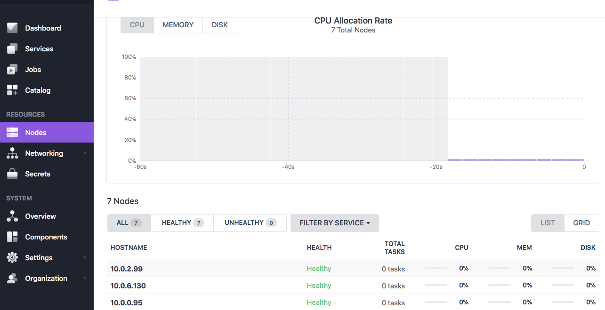Switch node view to GRID
605x310 pixels.
[581, 223]
